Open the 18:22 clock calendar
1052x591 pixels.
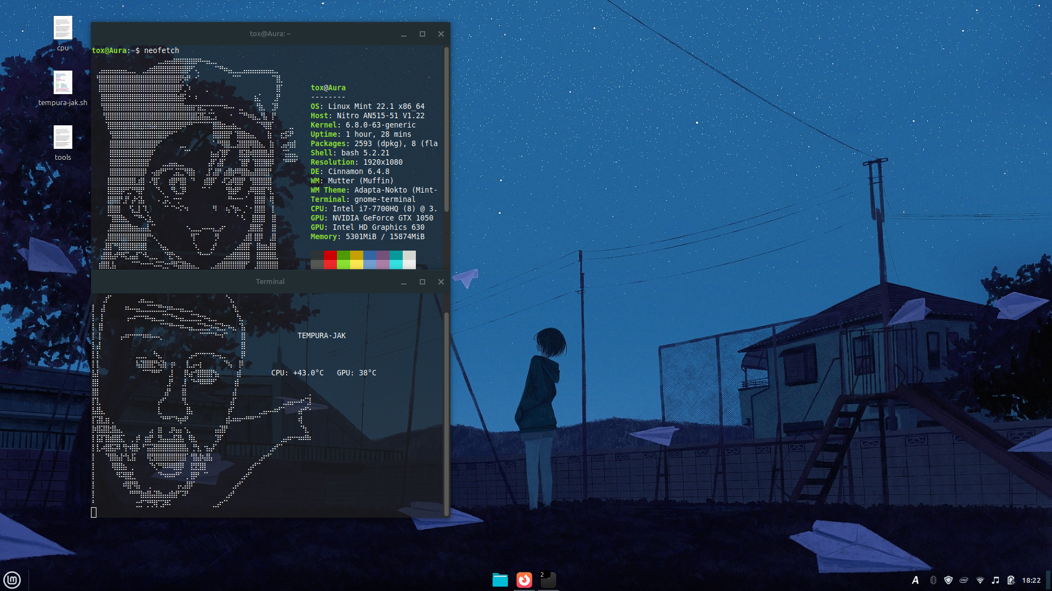pyautogui.click(x=1031, y=580)
